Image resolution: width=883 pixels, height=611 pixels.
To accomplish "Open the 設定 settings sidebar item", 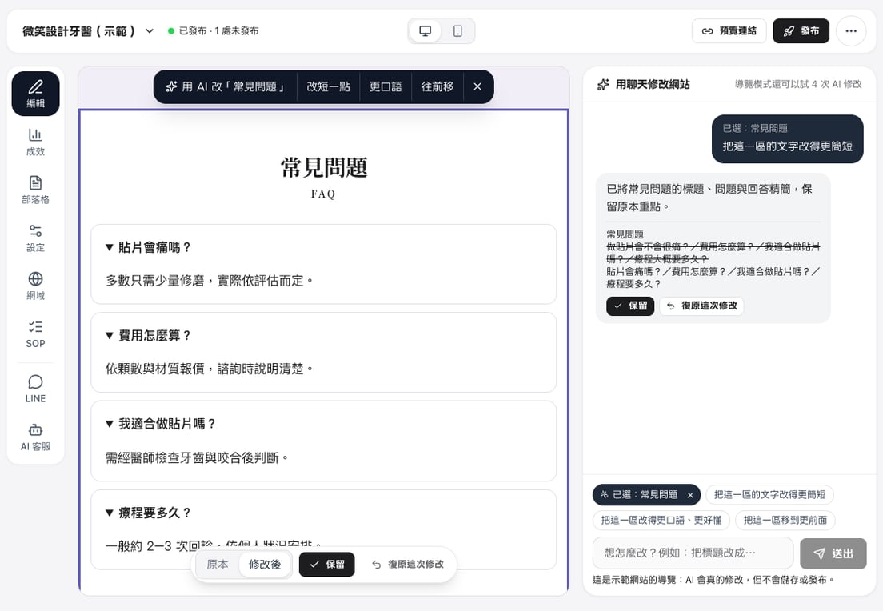I will [x=35, y=238].
